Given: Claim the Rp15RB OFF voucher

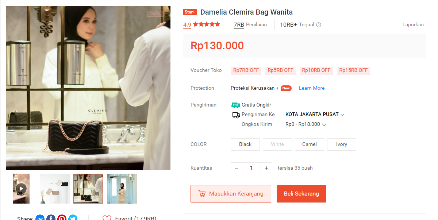Looking at the screenshot, I should point(354,70).
